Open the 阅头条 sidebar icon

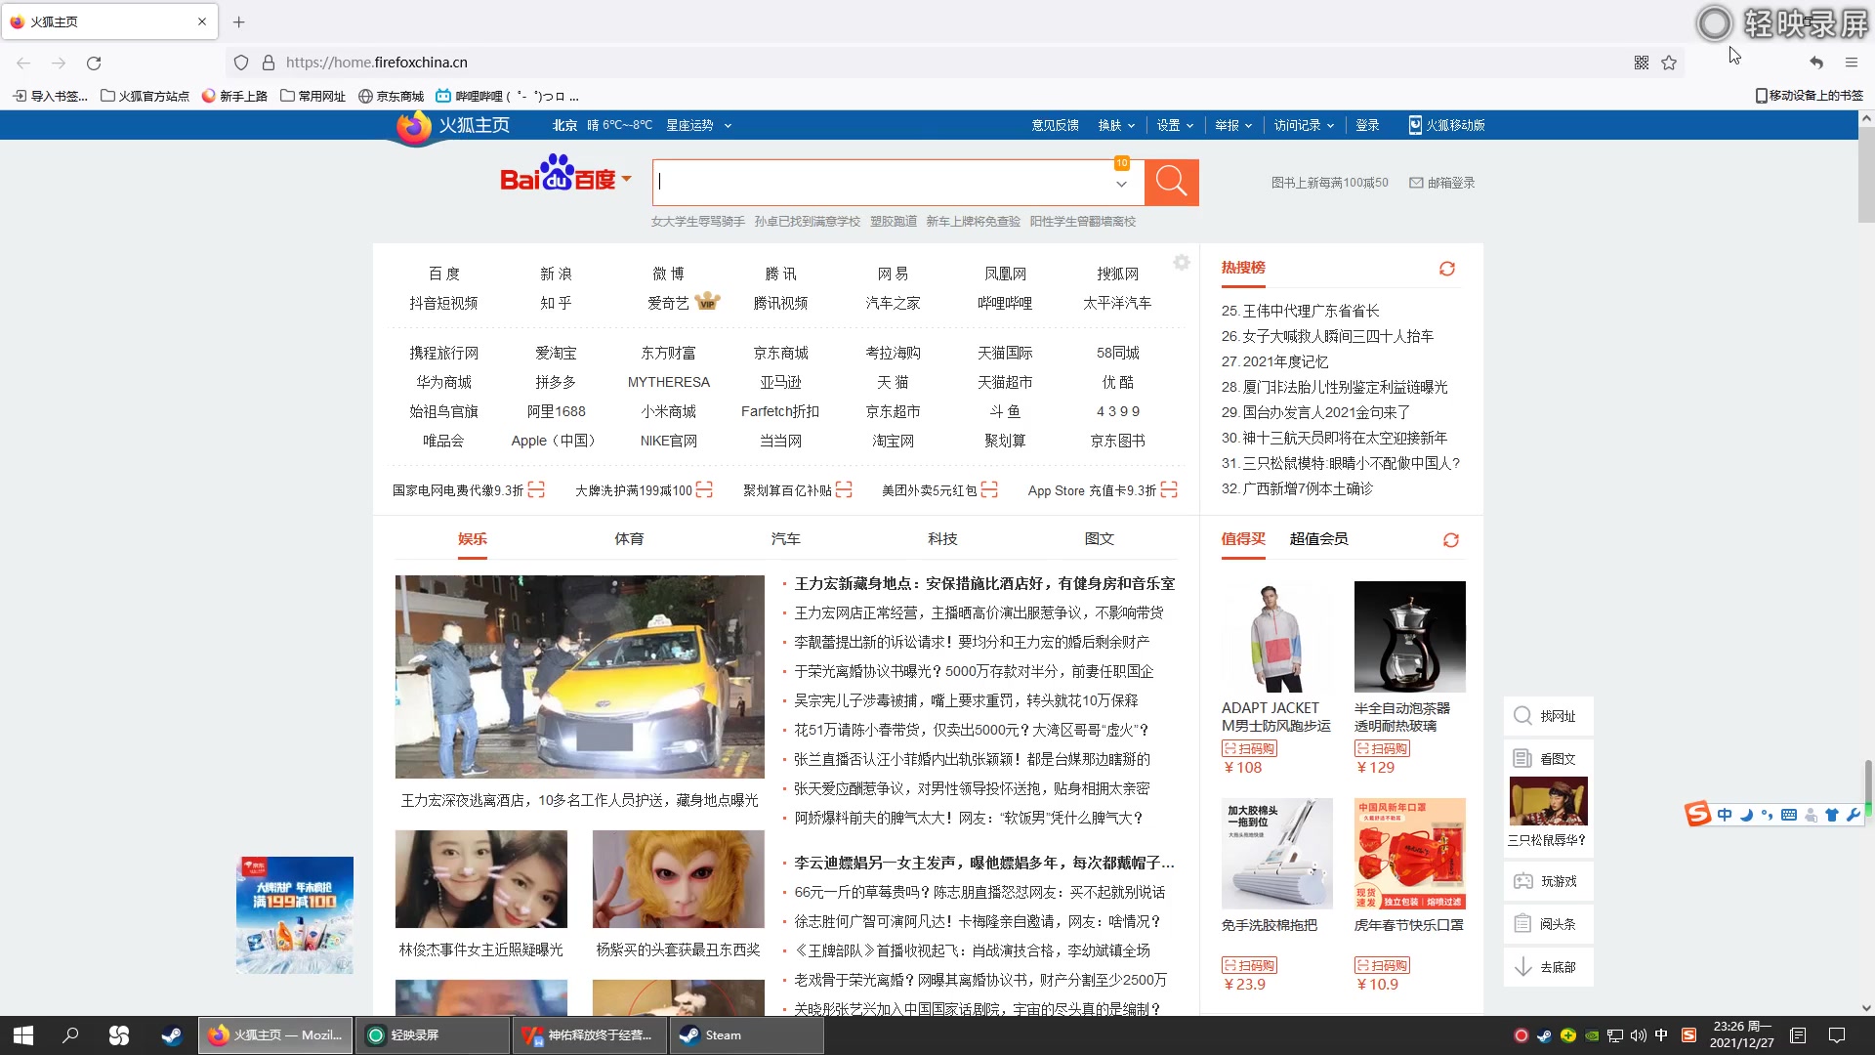pyautogui.click(x=1522, y=923)
